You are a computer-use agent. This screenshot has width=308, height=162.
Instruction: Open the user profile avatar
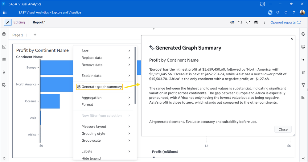pyautogui.click(x=302, y=12)
